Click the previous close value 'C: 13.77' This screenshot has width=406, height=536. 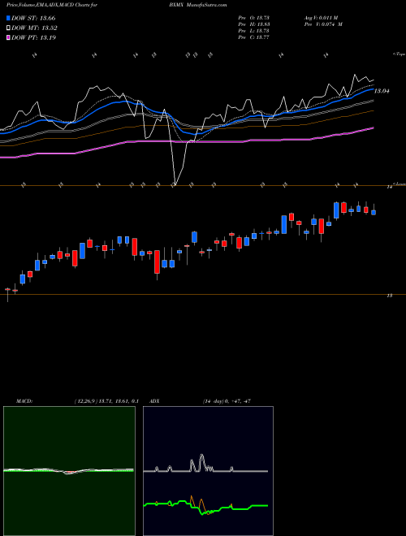(x=261, y=37)
